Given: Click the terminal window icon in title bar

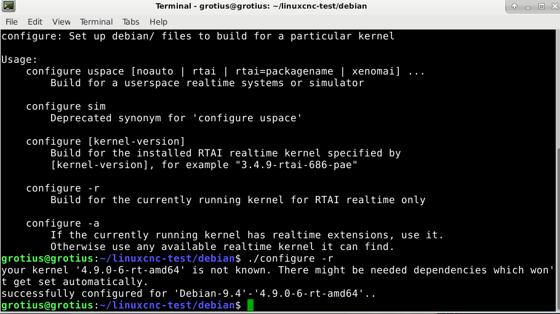Looking at the screenshot, I should (x=8, y=6).
